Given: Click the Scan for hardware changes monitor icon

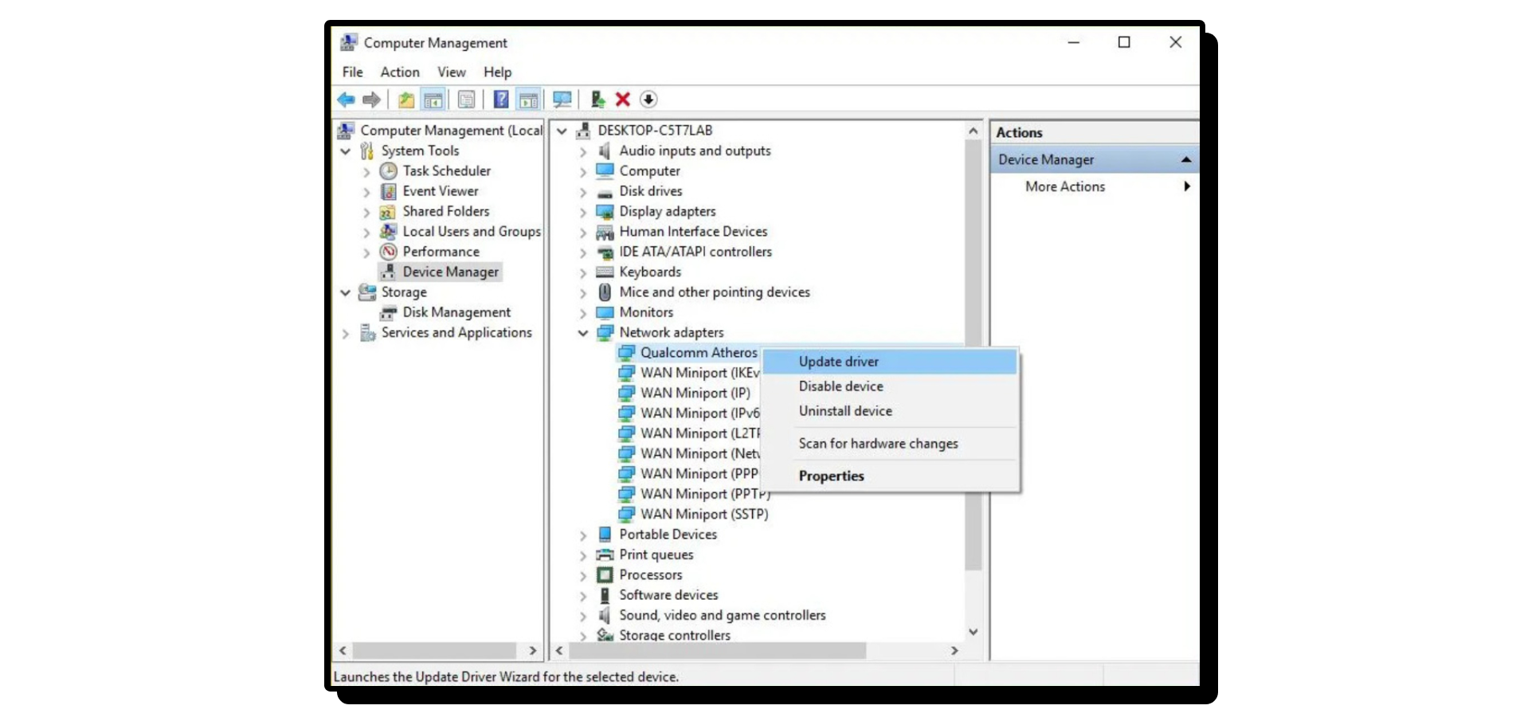Looking at the screenshot, I should 562,100.
